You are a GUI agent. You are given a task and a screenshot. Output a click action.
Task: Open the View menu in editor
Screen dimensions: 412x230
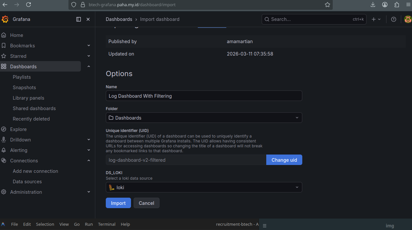tap(64, 224)
